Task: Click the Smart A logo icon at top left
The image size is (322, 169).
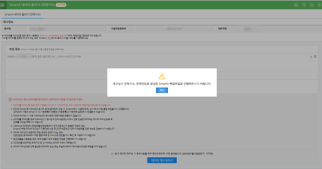Action: coord(2,5)
